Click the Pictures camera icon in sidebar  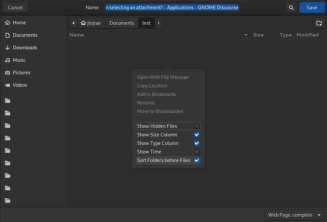[8, 73]
